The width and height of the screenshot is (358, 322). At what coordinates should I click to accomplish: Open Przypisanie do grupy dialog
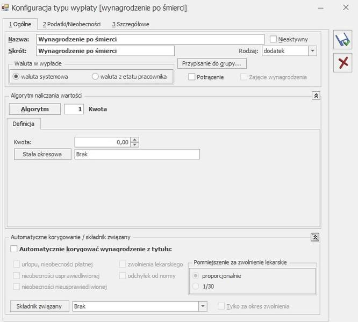tap(212, 63)
